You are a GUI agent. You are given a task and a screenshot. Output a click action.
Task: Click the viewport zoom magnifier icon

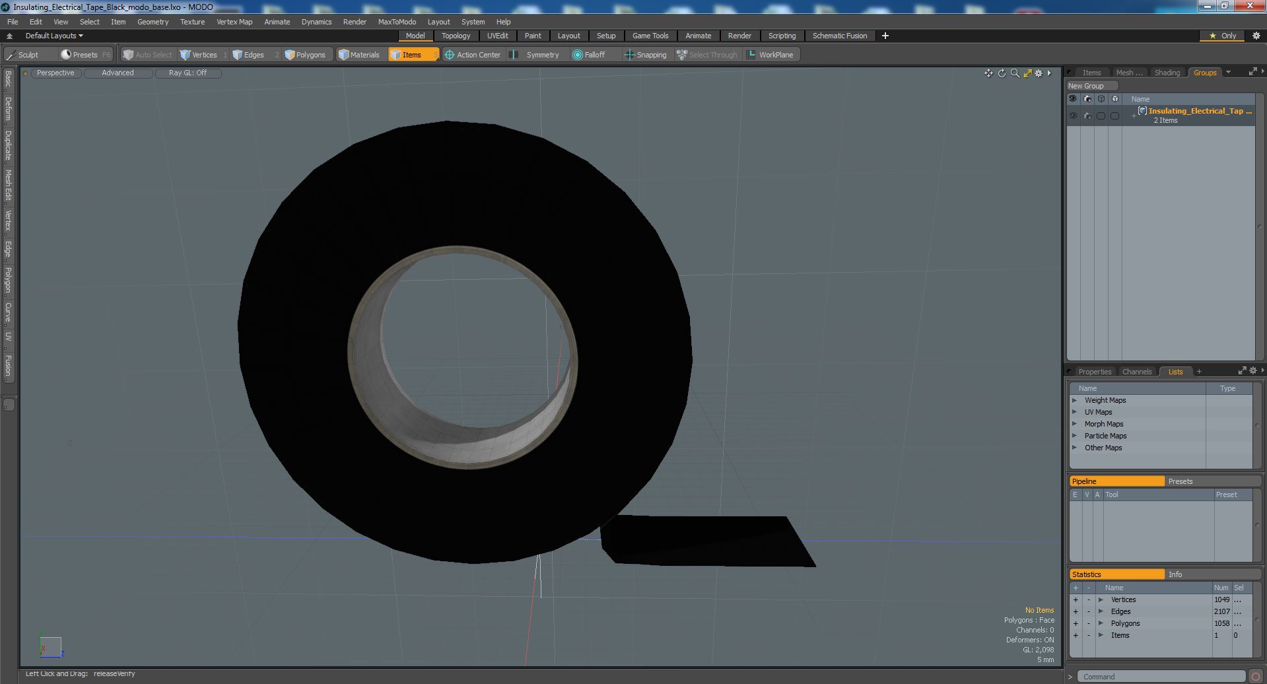tap(1015, 73)
